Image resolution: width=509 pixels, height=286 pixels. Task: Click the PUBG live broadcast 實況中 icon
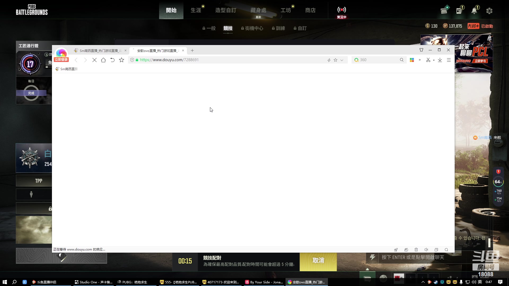pos(341,12)
